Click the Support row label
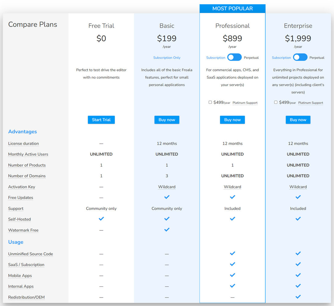The image size is (334, 306). 16,209
